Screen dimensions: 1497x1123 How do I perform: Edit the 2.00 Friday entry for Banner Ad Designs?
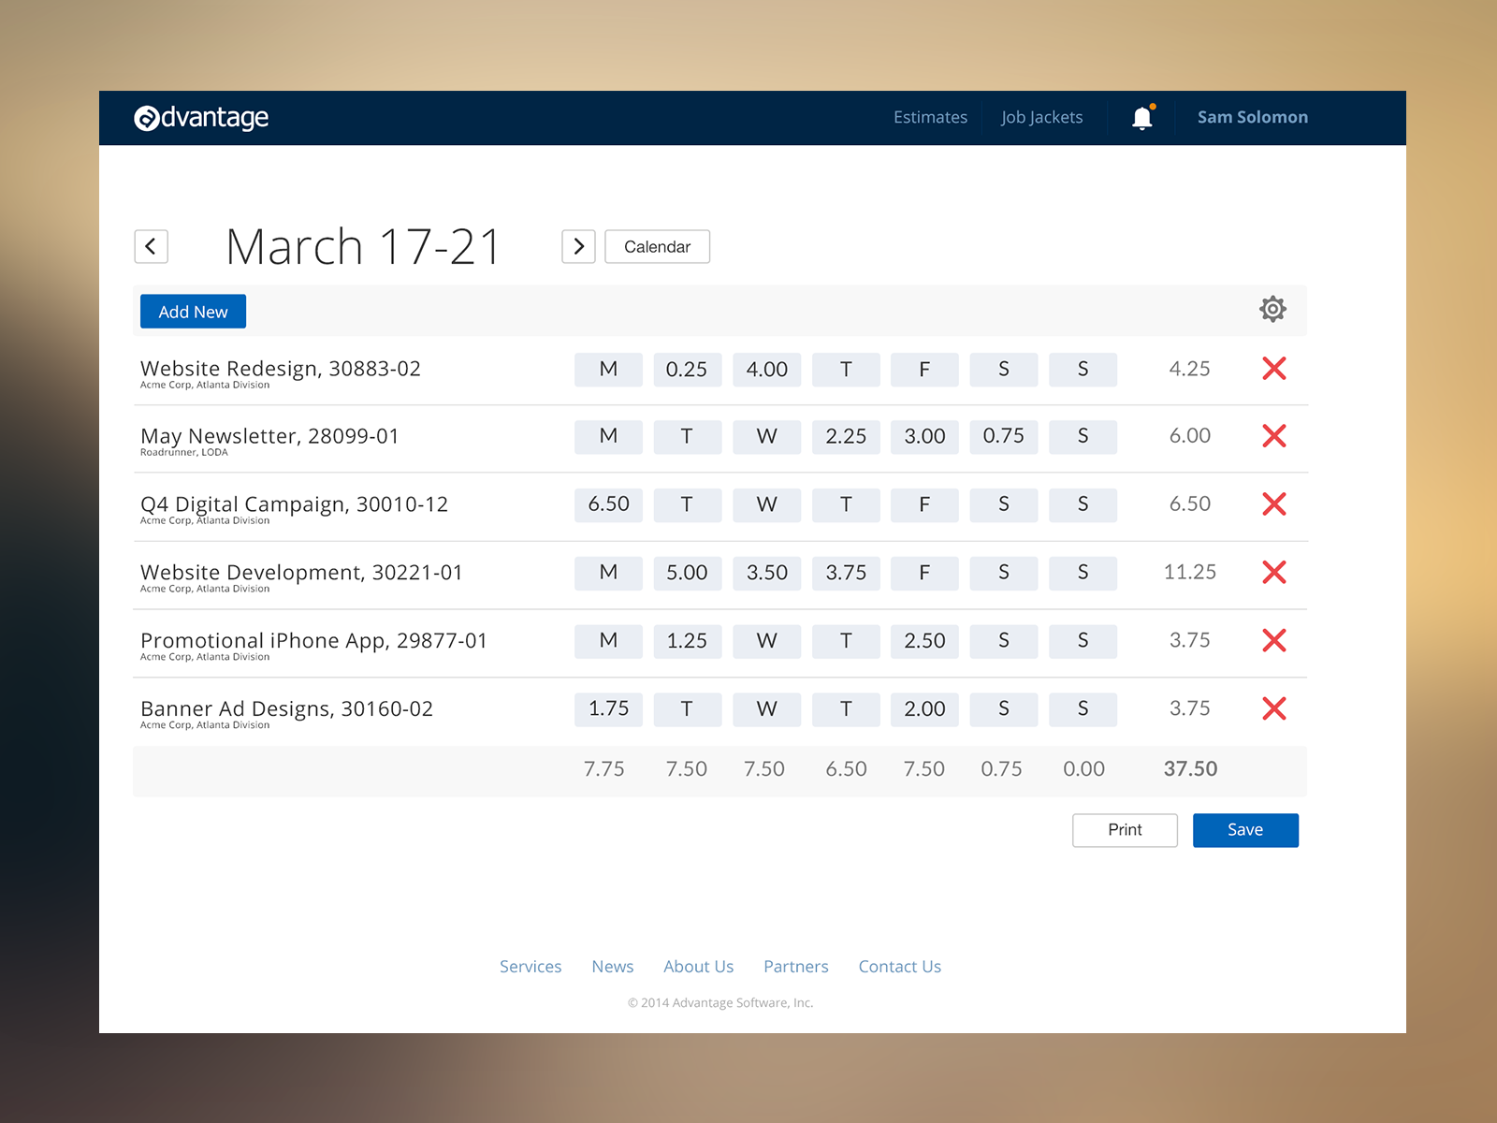tap(924, 710)
